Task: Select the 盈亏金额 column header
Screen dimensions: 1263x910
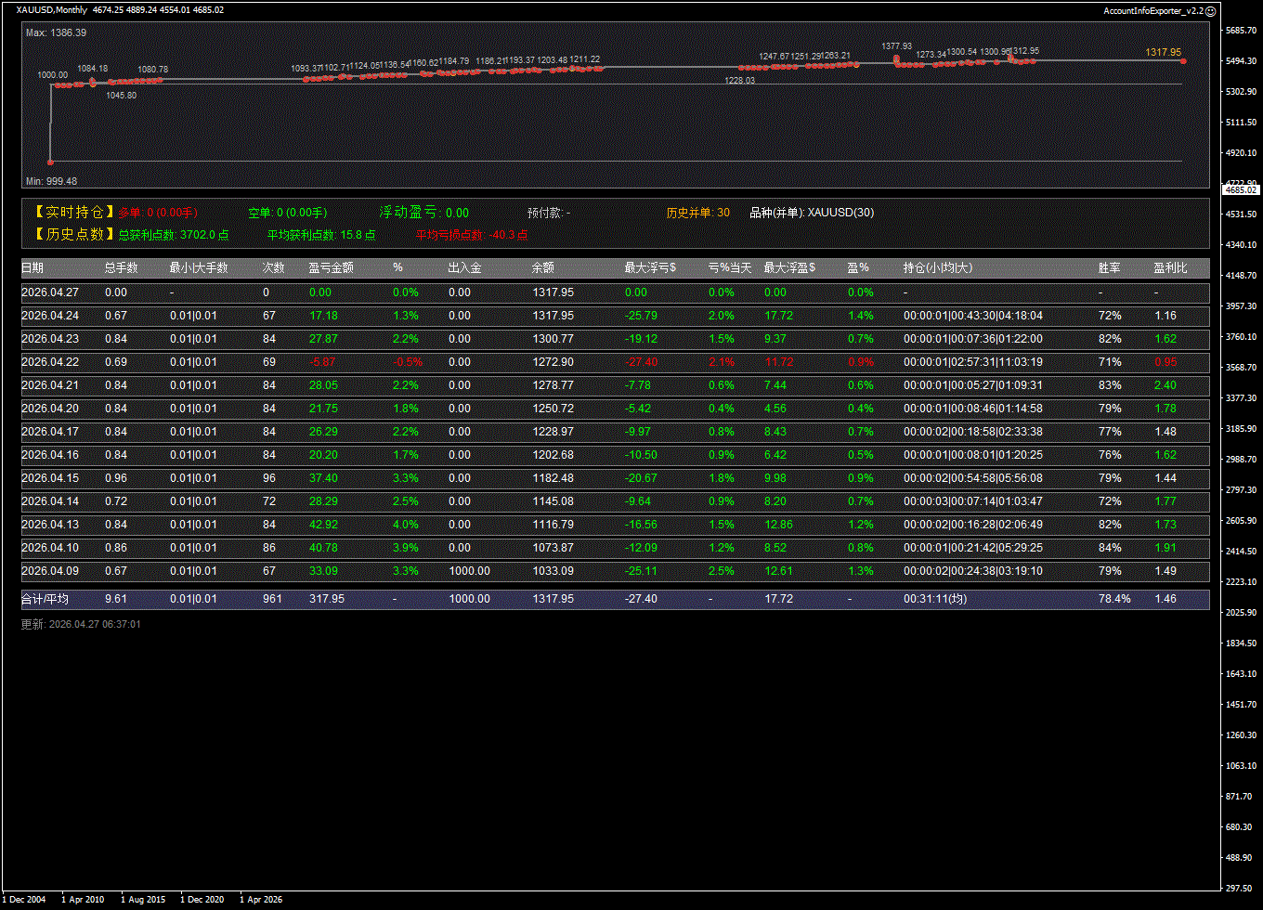Action: click(x=331, y=267)
